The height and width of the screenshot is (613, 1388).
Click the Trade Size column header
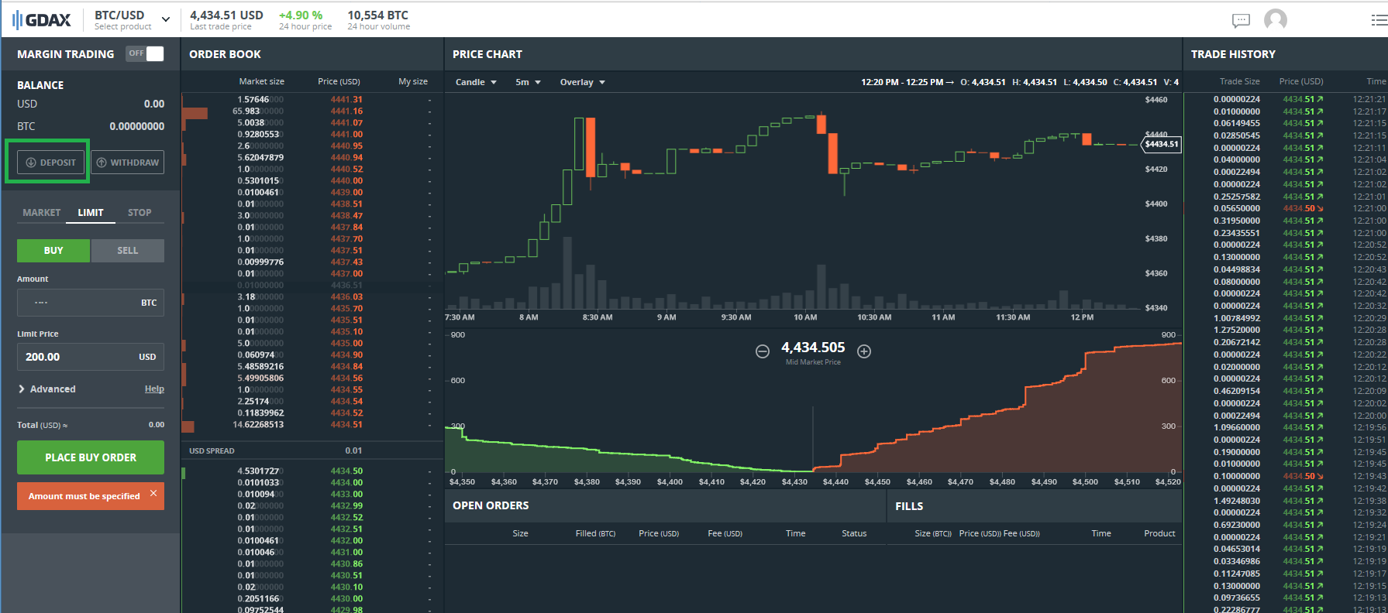click(x=1239, y=81)
